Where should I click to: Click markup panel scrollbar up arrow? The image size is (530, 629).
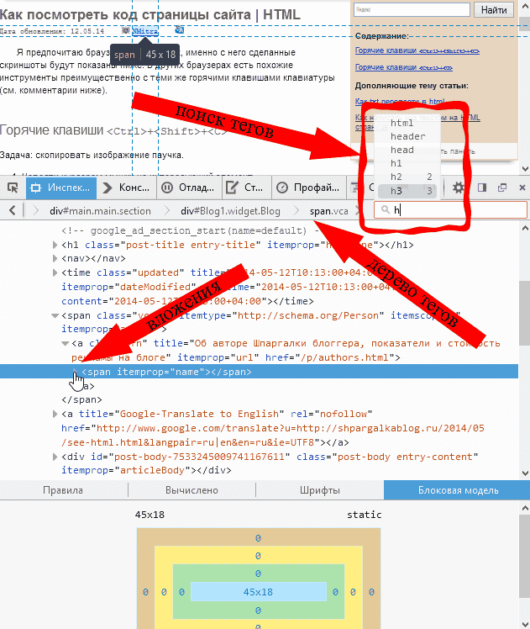tap(524, 228)
